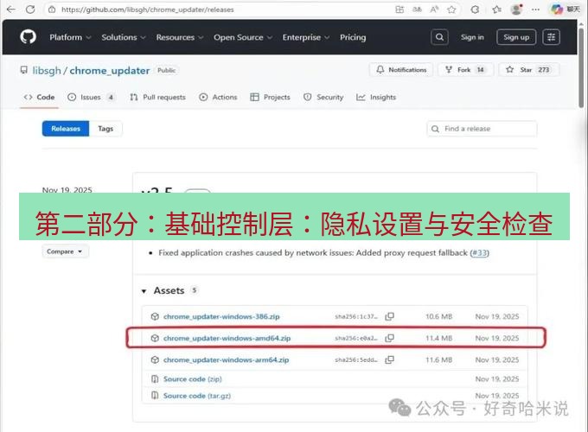Switch to the Actions tab

click(x=218, y=98)
